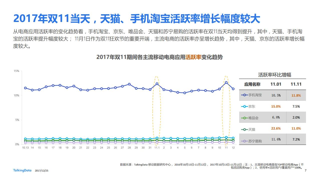Click the 手机淘宝 data point at 11.1
This screenshot has height=178, width=319.
click(157, 84)
